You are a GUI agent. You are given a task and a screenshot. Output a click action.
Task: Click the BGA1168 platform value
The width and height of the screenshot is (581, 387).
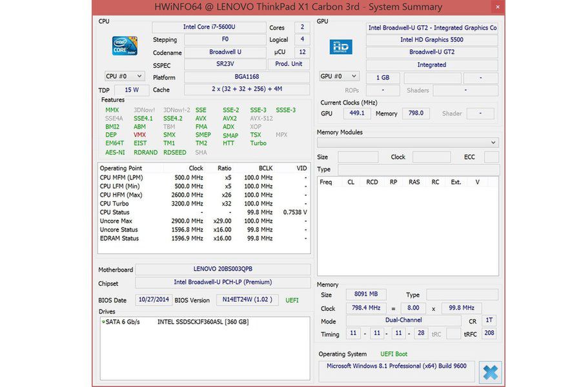coord(247,77)
